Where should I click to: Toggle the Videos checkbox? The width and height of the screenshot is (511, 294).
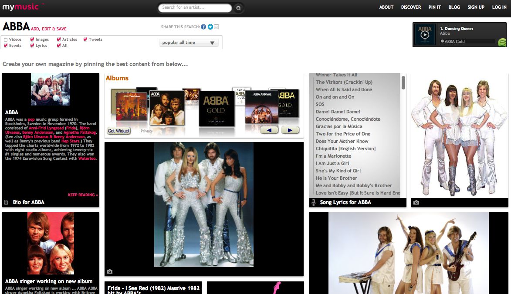coord(6,40)
